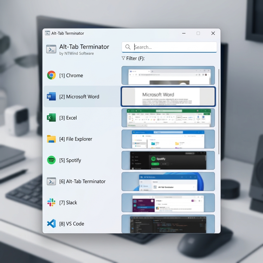This screenshot has width=263, height=263.
Task: Close the Alt-Tab Terminator window
Action: coord(213,33)
